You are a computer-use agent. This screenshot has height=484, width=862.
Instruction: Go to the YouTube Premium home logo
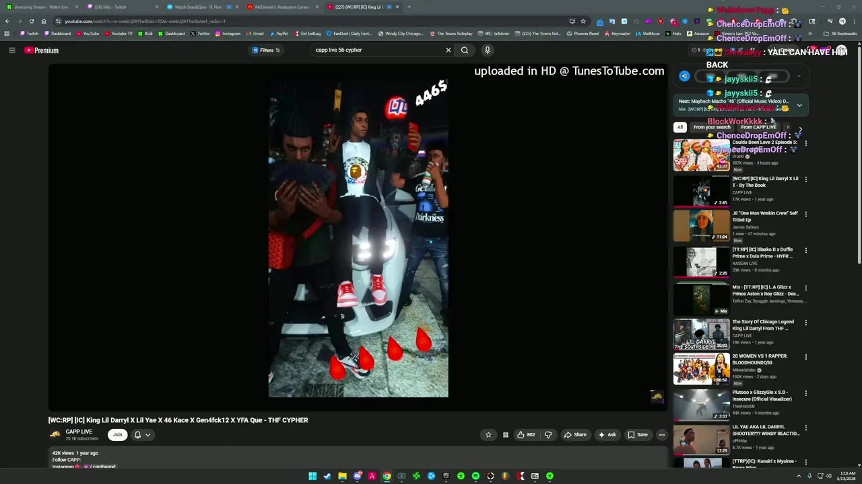pos(42,50)
